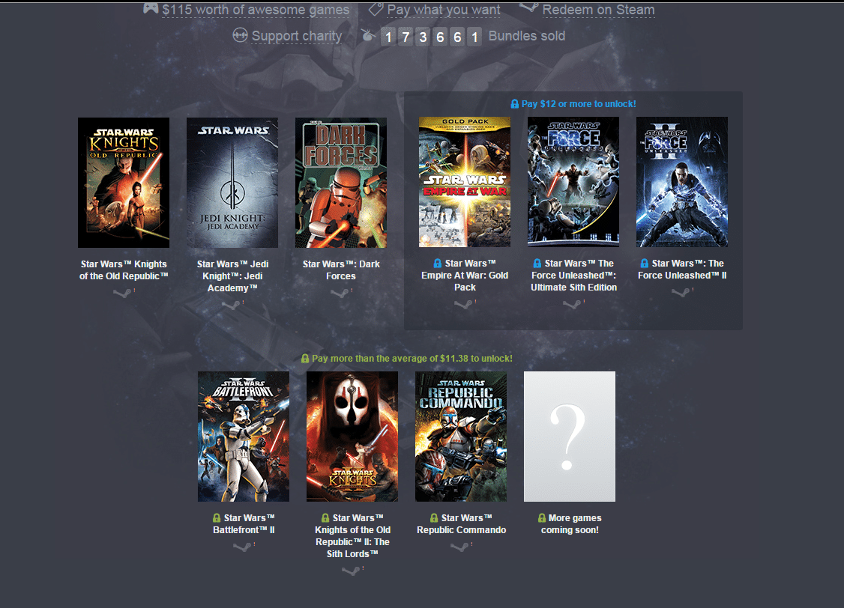Click the green lock next to Battlefront II title
Viewport: 844px width, 608px height.
tap(217, 518)
